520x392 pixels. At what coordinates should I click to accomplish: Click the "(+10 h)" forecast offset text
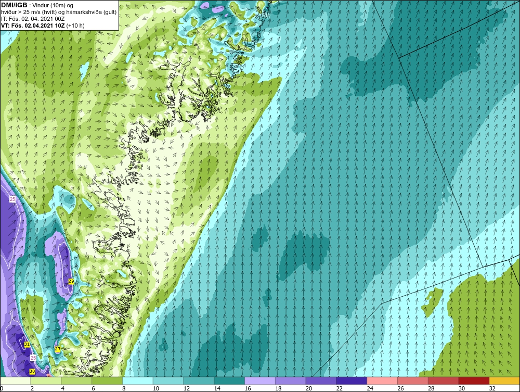pos(75,25)
